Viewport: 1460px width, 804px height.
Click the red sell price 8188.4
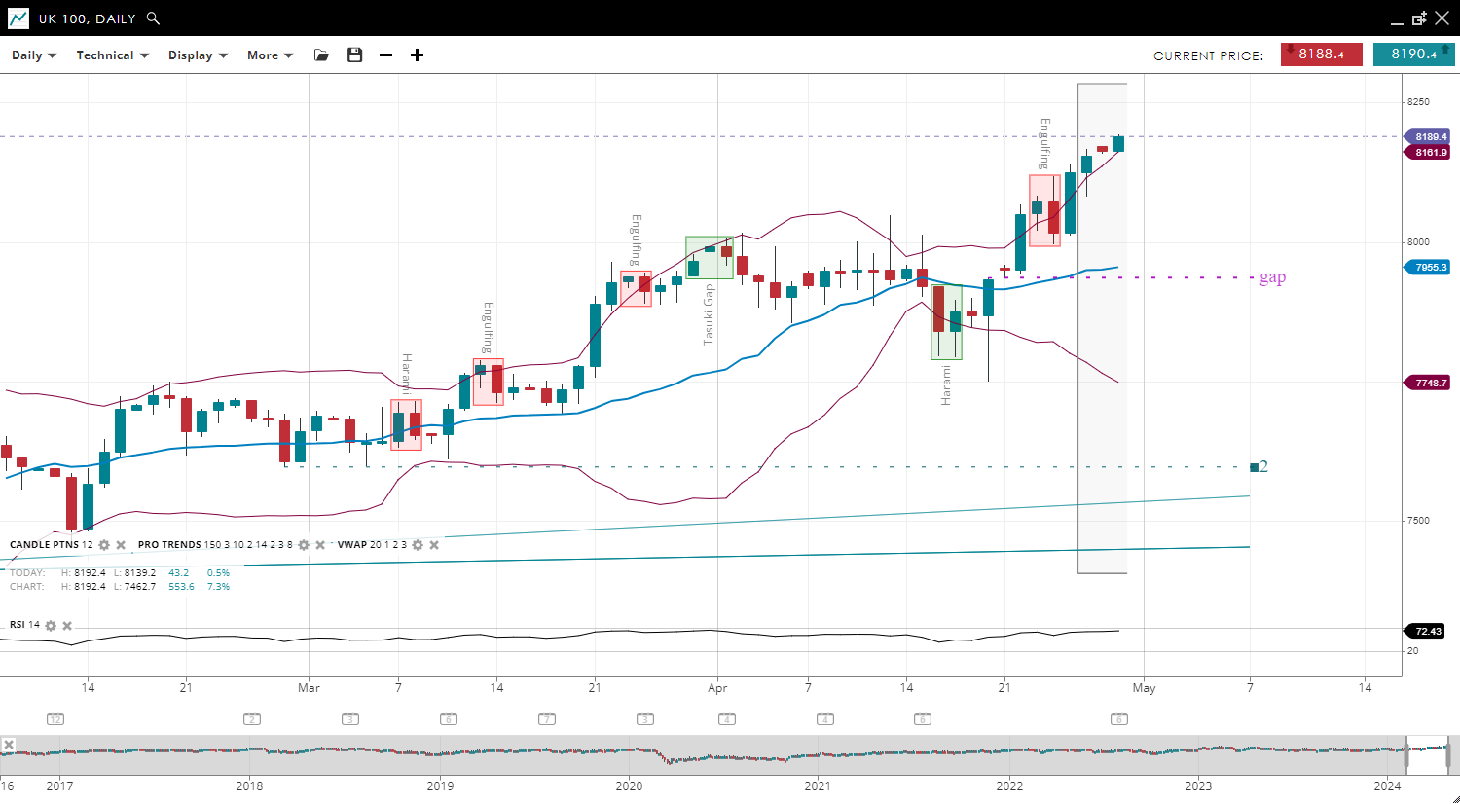1321,55
